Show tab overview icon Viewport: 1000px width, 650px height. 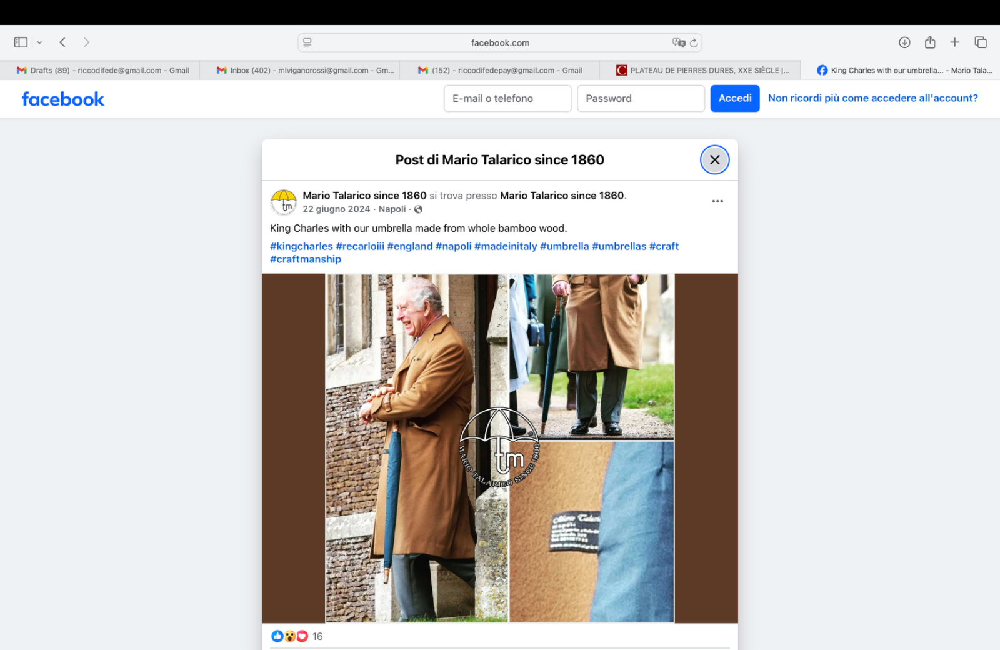tap(981, 42)
